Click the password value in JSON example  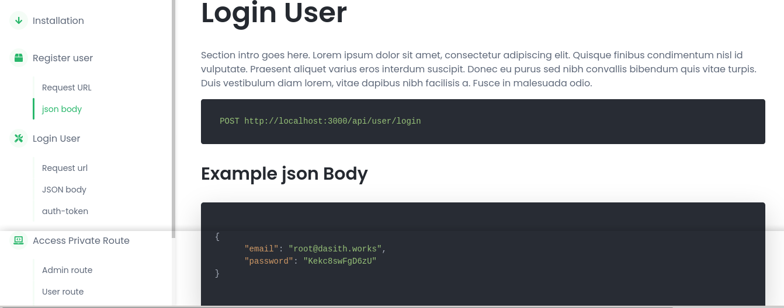tap(339, 261)
